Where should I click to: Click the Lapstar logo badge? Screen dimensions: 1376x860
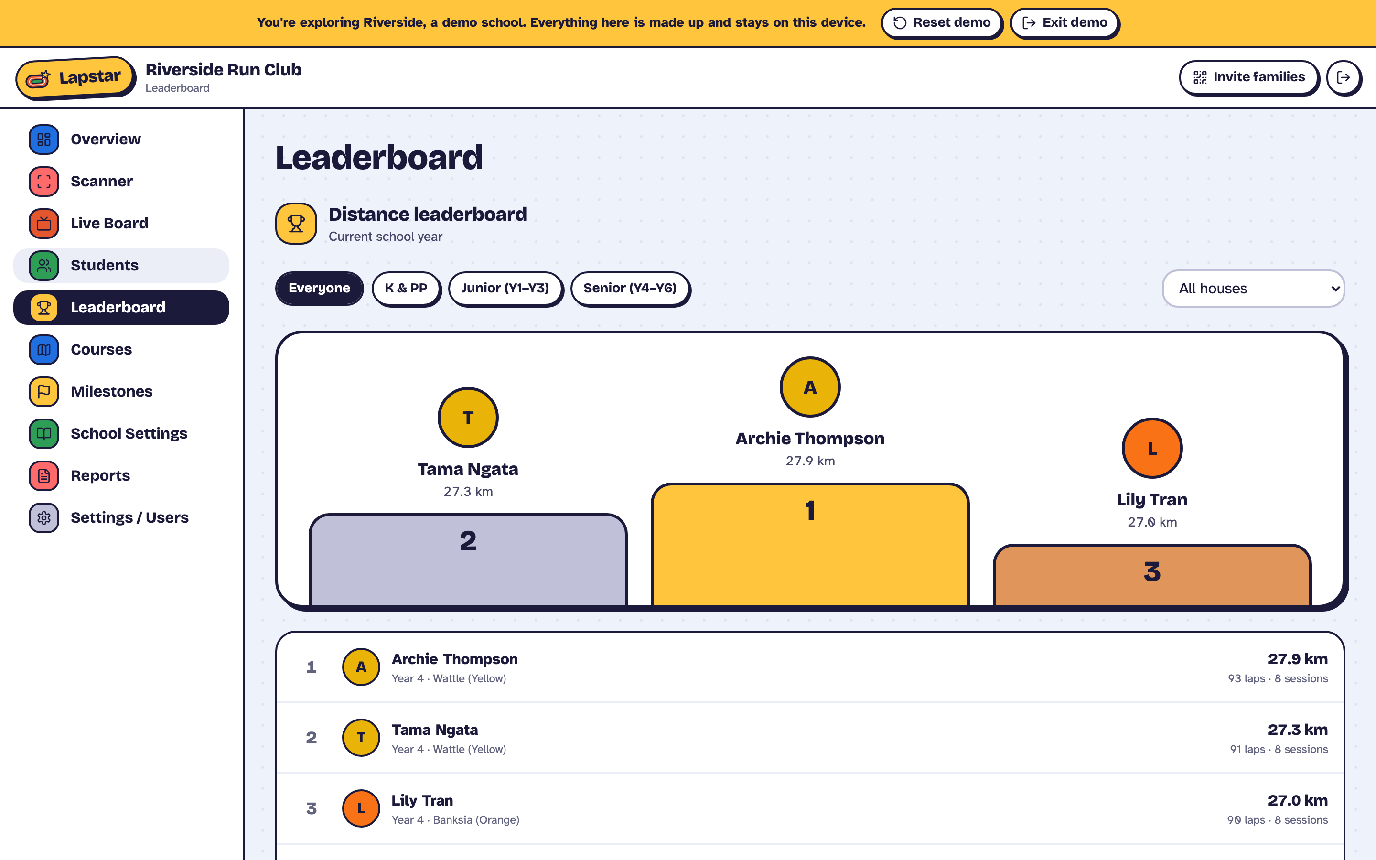[75, 78]
